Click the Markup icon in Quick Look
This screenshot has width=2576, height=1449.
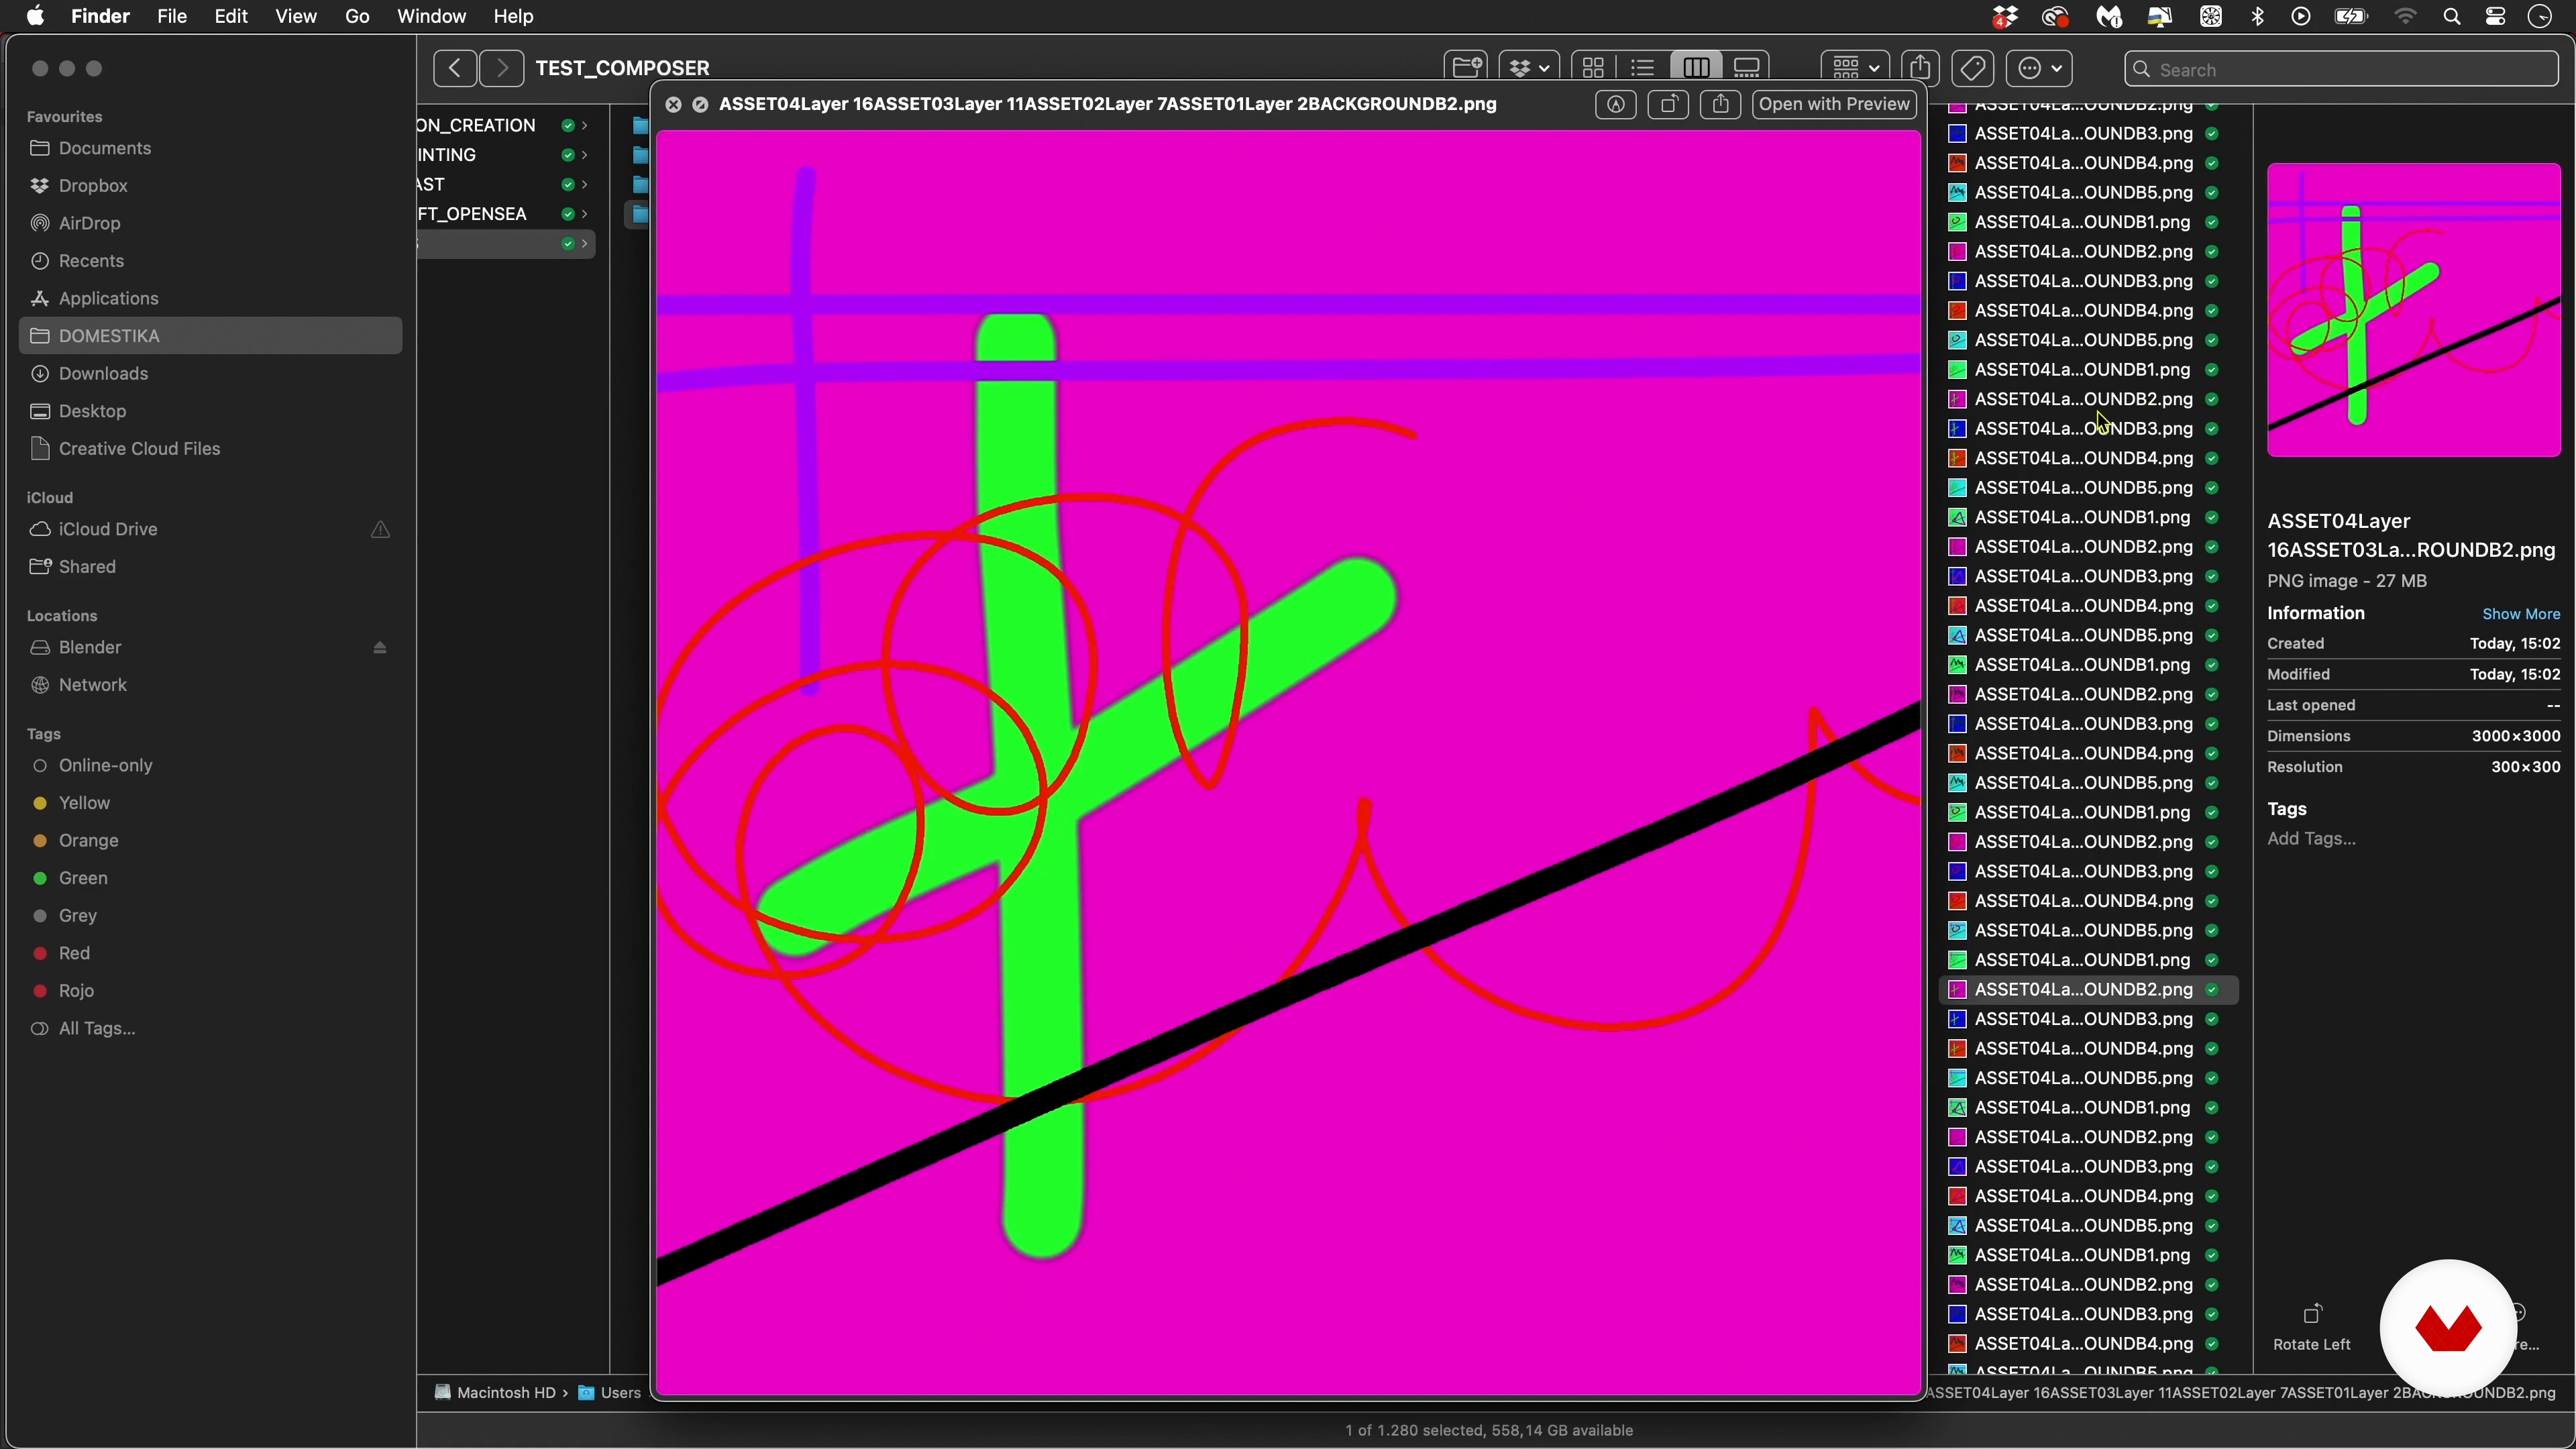click(1615, 105)
